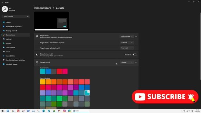Click the magnifier icon in the settings search box

[x=28, y=16]
